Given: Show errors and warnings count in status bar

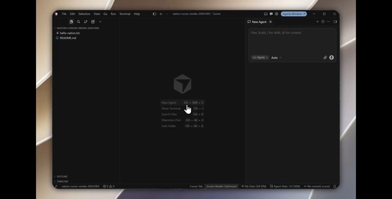Looking at the screenshot, I should [109, 186].
